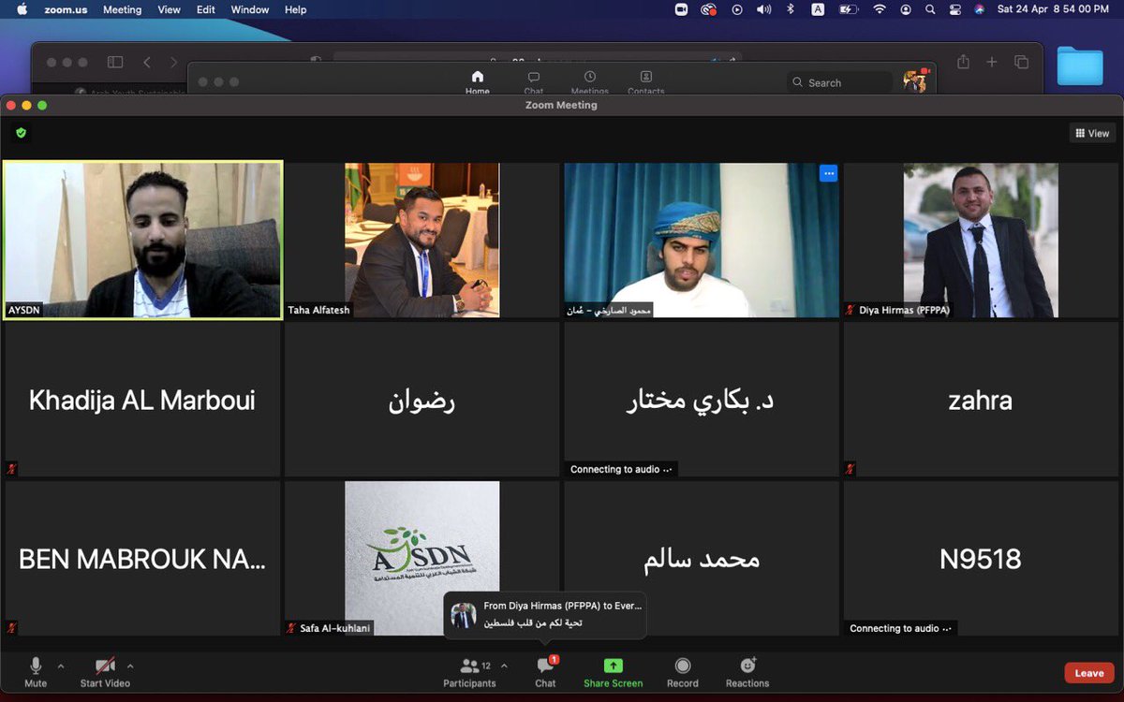Open the Meetings tab in Zoom main window

[590, 82]
